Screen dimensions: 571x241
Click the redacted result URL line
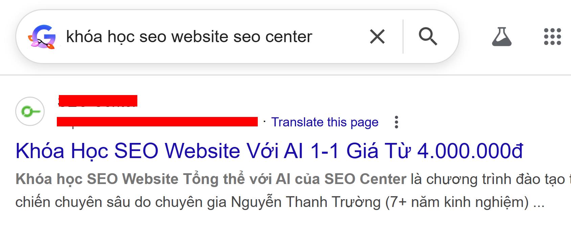[x=157, y=122]
